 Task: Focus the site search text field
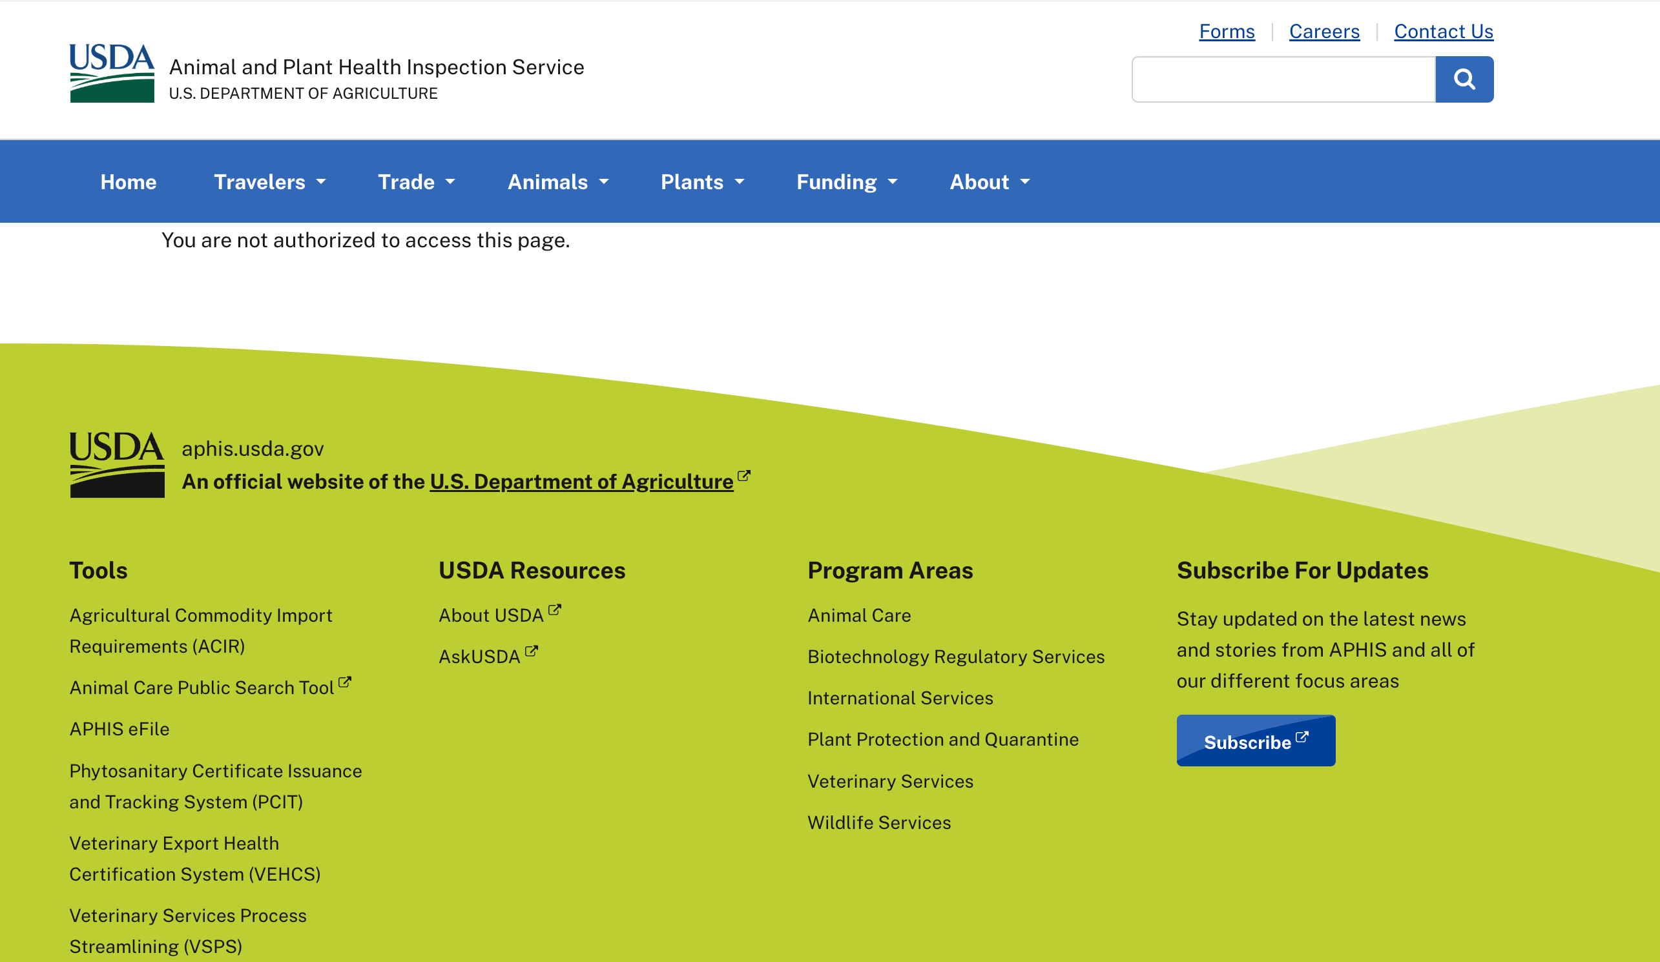tap(1283, 79)
